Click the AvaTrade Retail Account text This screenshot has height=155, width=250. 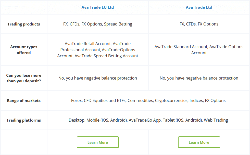coord(87,44)
